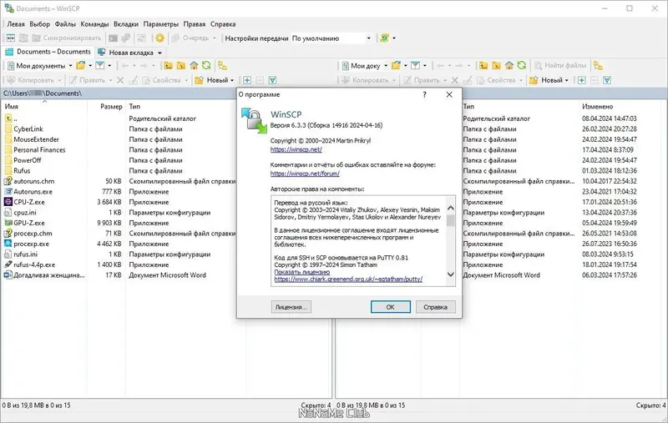Open the Команды menu
The width and height of the screenshot is (668, 423).
(94, 24)
